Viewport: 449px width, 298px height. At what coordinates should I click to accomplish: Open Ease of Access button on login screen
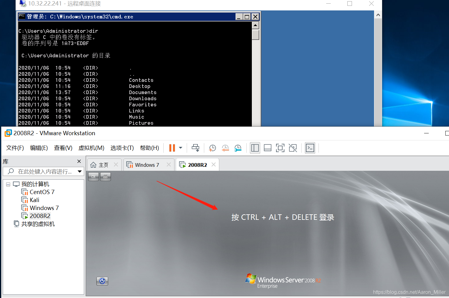102,281
